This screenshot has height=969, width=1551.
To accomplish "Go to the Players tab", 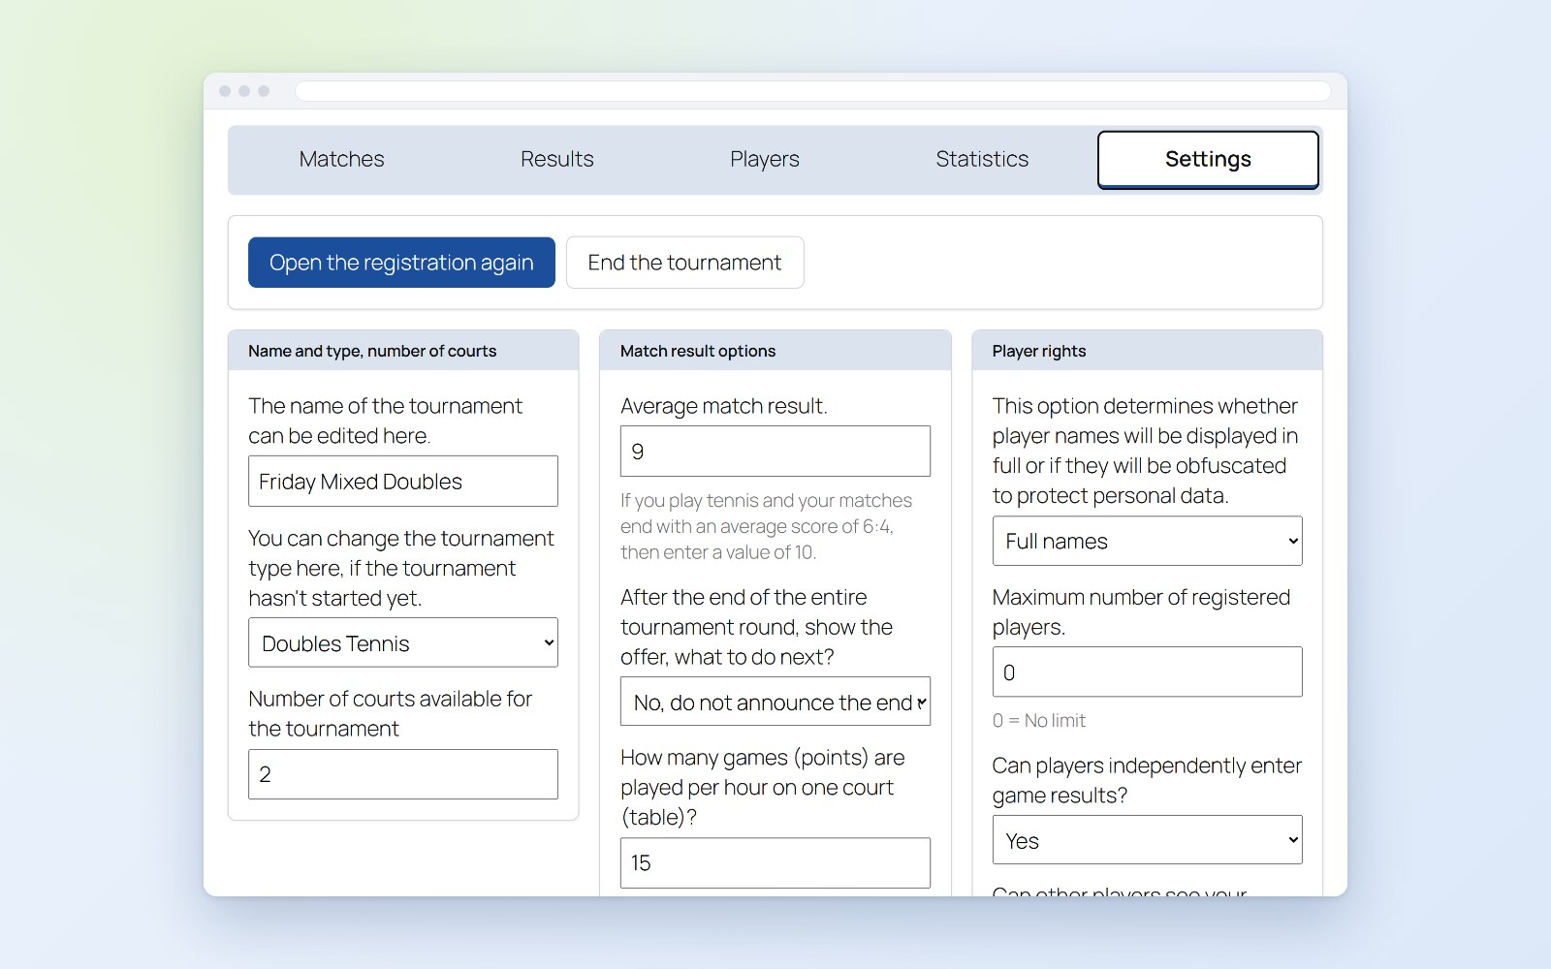I will click(765, 159).
